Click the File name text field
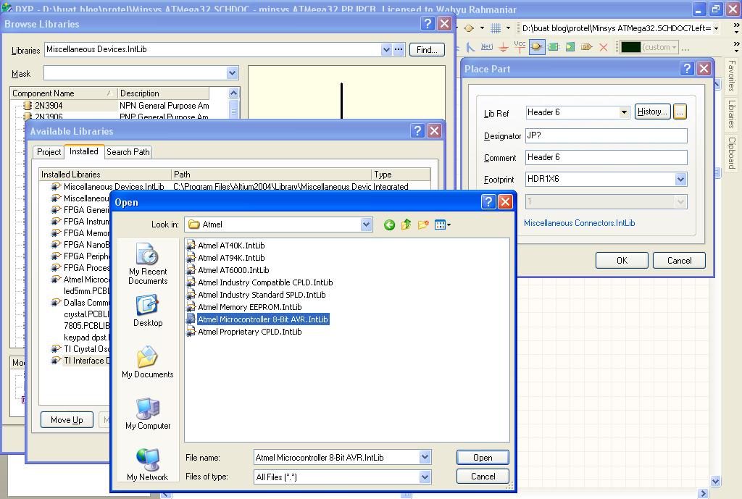The height and width of the screenshot is (499, 742). [x=337, y=458]
